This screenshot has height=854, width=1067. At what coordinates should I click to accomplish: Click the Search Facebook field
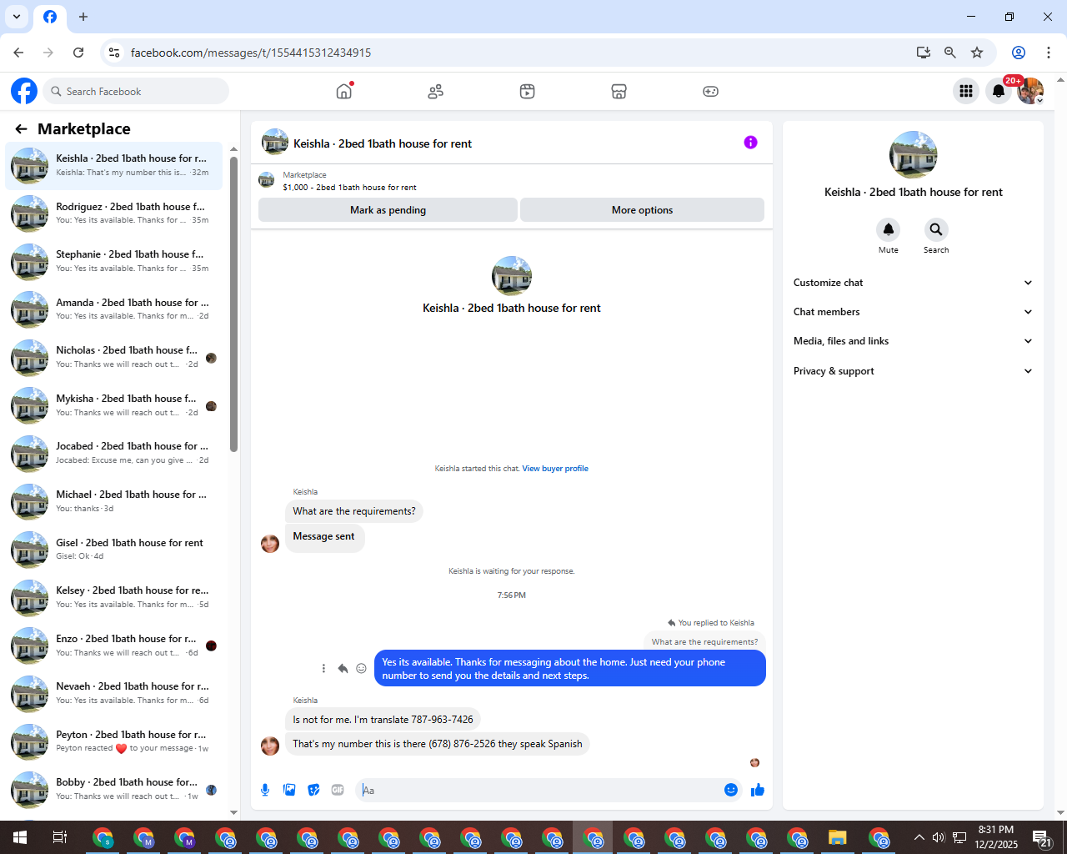(136, 91)
